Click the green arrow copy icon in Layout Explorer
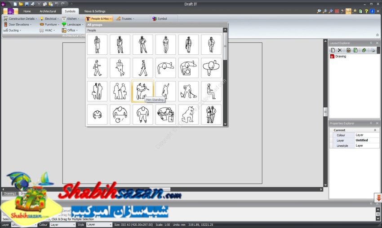The width and height of the screenshot is (382, 228). click(364, 50)
